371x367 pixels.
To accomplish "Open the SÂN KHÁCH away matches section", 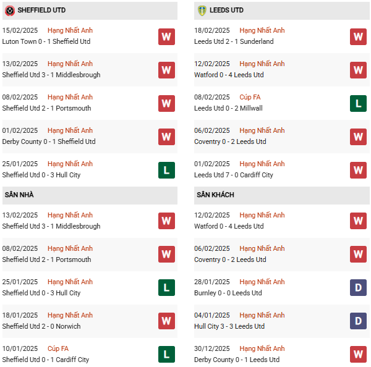I will point(216,195).
